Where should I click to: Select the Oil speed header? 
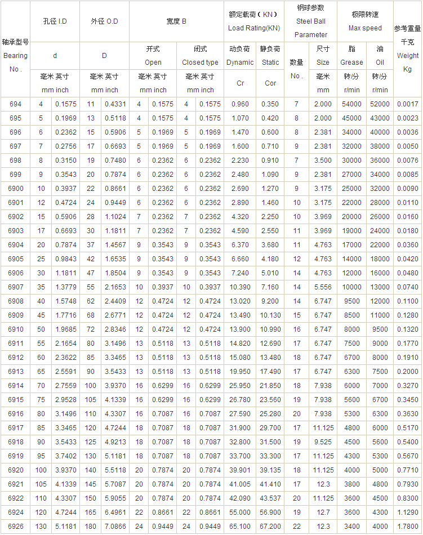(380, 56)
